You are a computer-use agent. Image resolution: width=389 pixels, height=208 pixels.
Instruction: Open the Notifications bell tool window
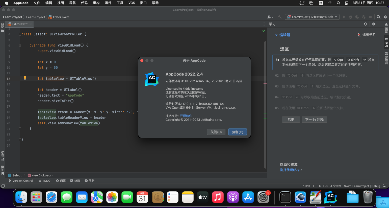click(386, 28)
